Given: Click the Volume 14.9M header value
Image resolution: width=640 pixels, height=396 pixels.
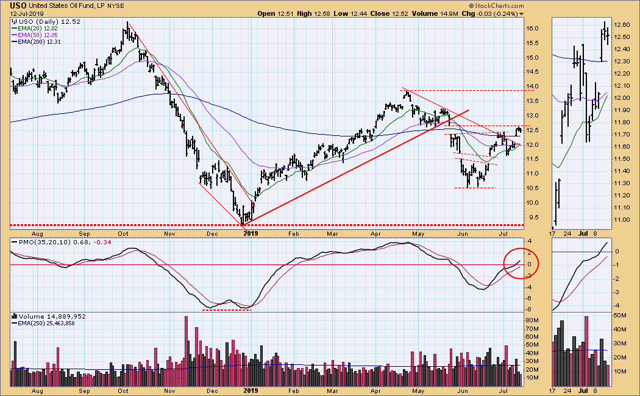Looking at the screenshot, I should point(435,13).
